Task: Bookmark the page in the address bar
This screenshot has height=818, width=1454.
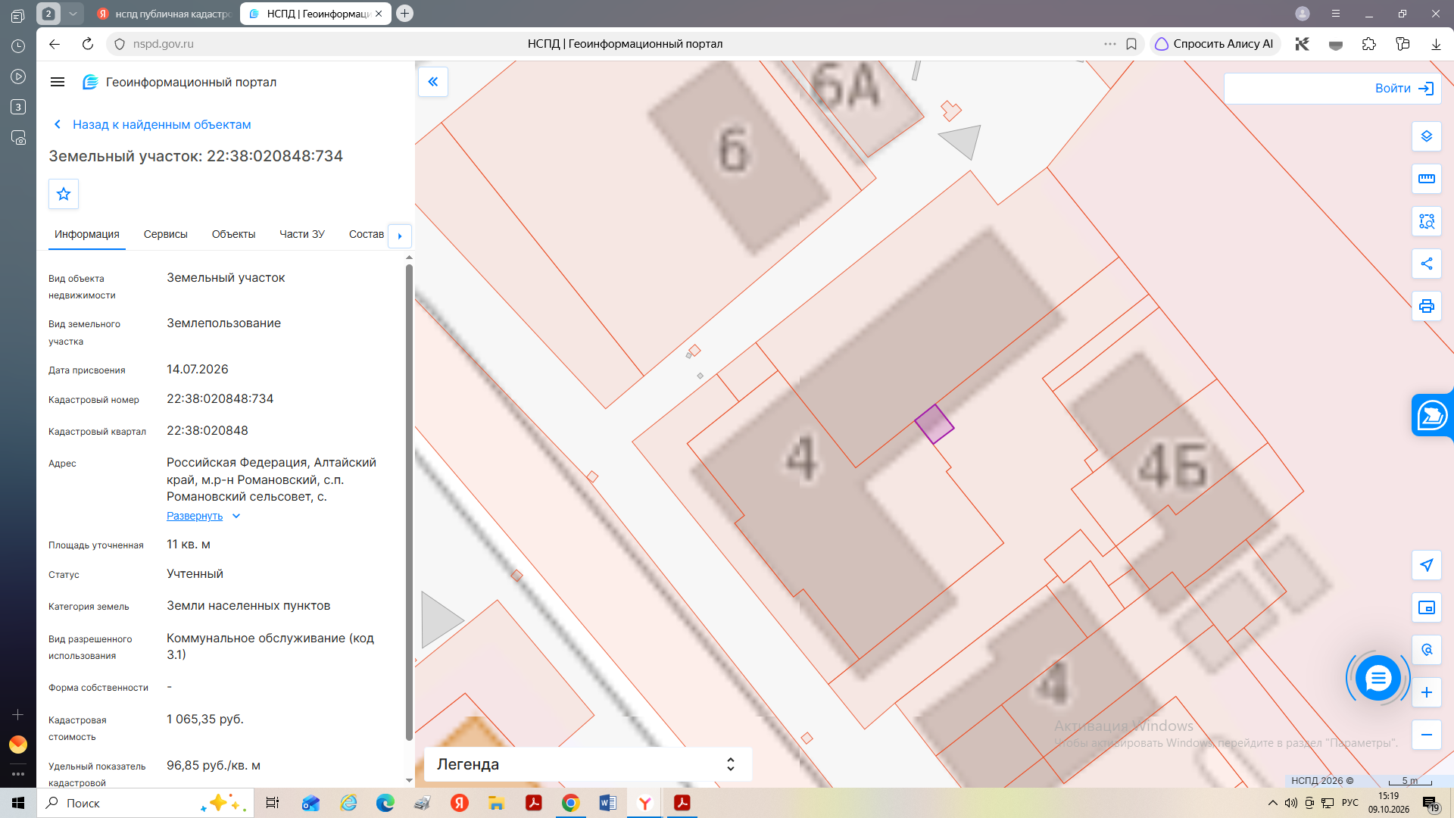Action: click(1131, 44)
